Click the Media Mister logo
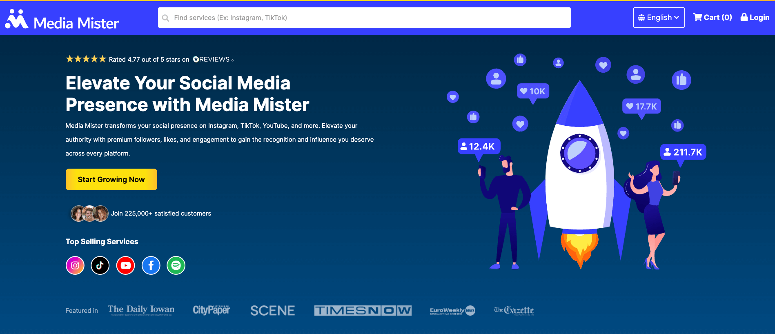 pyautogui.click(x=62, y=20)
